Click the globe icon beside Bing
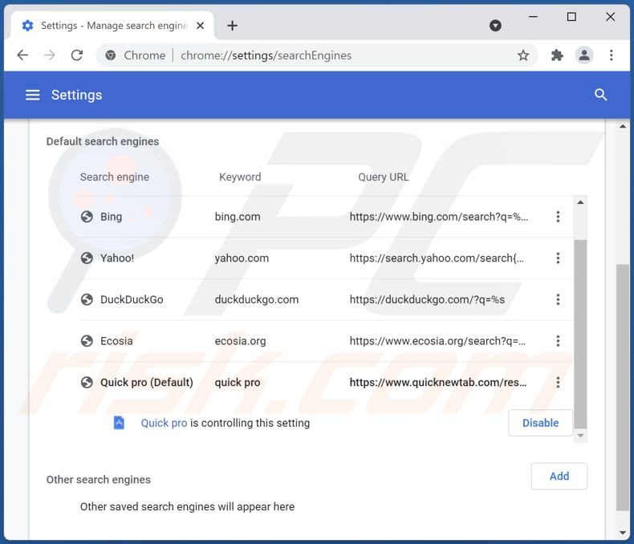The image size is (634, 544). (87, 217)
